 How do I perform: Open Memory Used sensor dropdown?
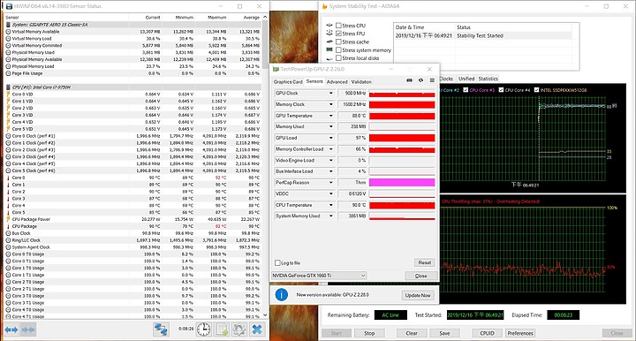click(331, 127)
